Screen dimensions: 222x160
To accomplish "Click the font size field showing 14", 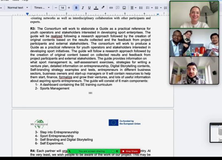I will tap(63, 8).
